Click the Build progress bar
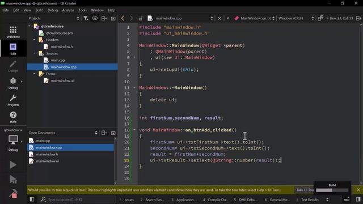The image size is (363, 204). 332,190
